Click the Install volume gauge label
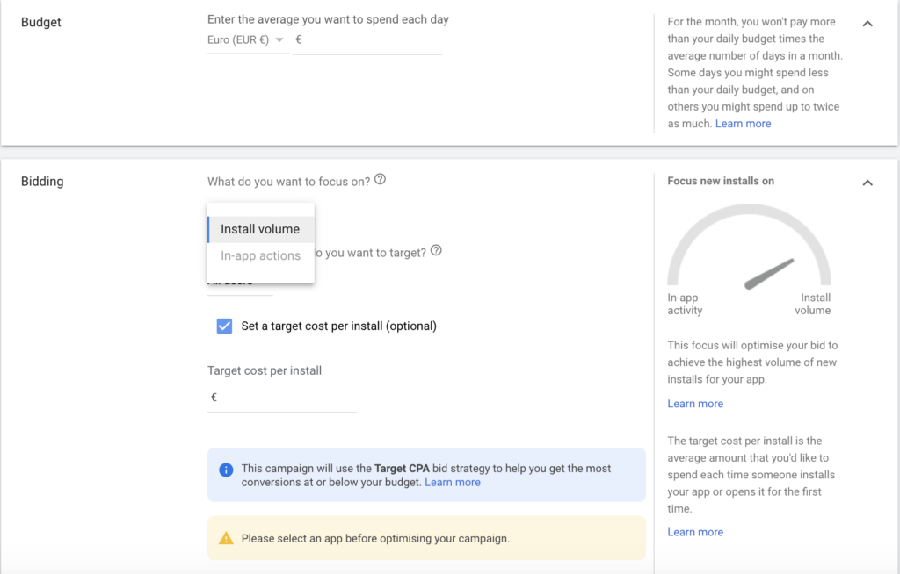 coord(813,304)
